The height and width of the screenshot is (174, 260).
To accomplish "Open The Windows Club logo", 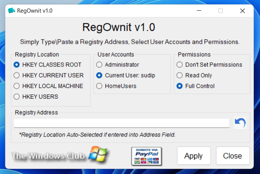I will (60, 155).
